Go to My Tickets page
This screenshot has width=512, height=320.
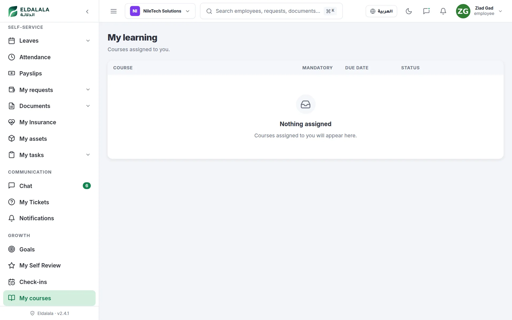click(49, 202)
